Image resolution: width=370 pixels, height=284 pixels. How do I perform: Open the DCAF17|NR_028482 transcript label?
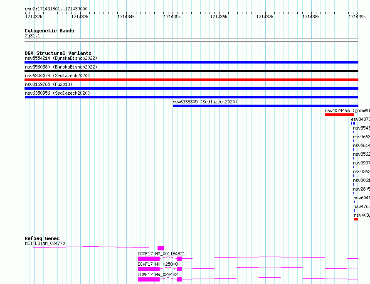[158, 274]
